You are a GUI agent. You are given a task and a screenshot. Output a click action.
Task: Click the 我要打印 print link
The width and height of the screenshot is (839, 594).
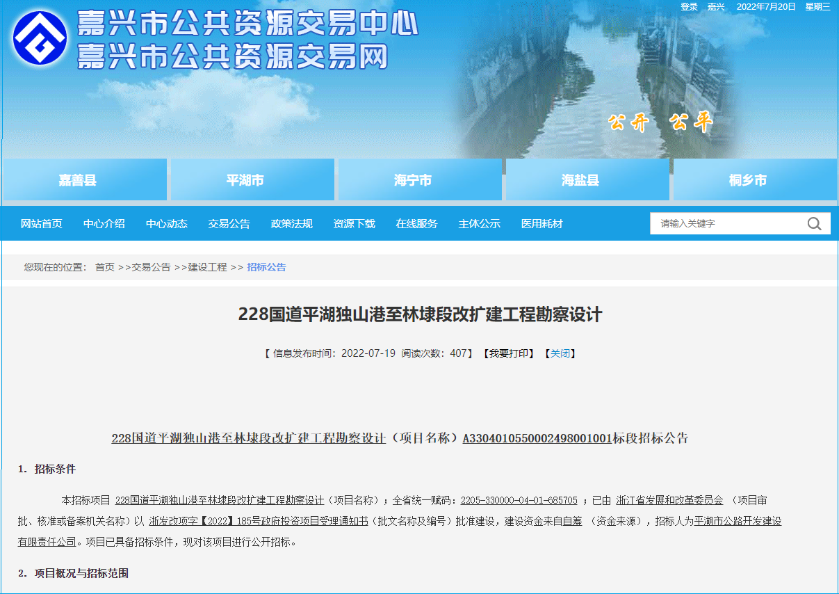(x=508, y=353)
